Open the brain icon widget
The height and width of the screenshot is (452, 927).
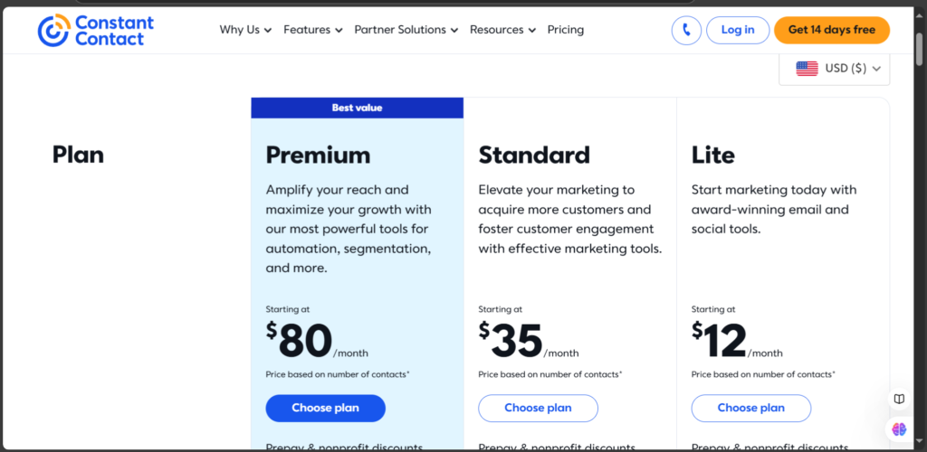point(899,429)
